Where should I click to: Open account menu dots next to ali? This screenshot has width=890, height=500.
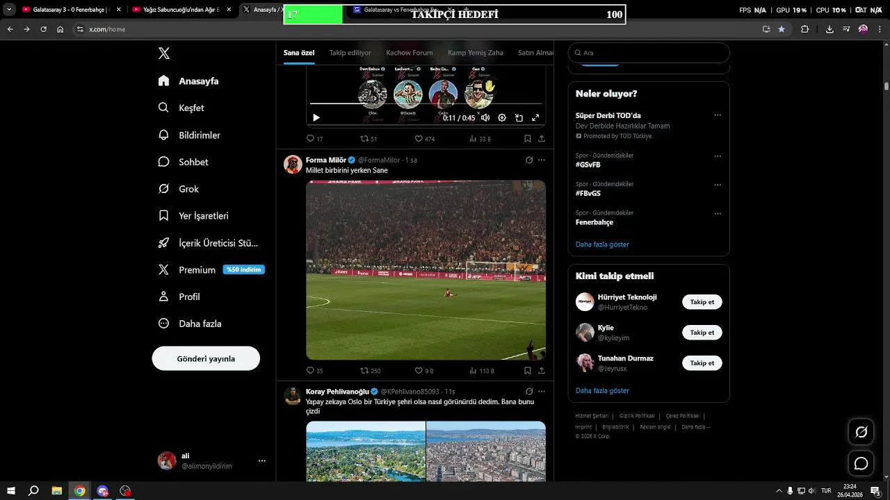click(x=262, y=461)
